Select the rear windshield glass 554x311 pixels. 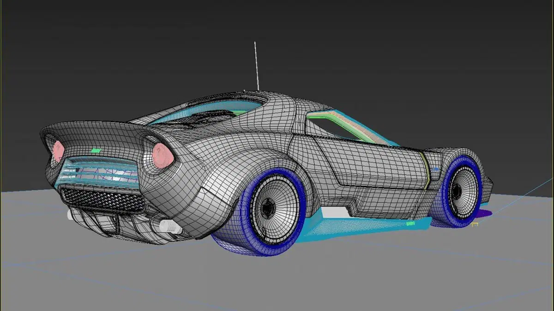click(x=208, y=111)
